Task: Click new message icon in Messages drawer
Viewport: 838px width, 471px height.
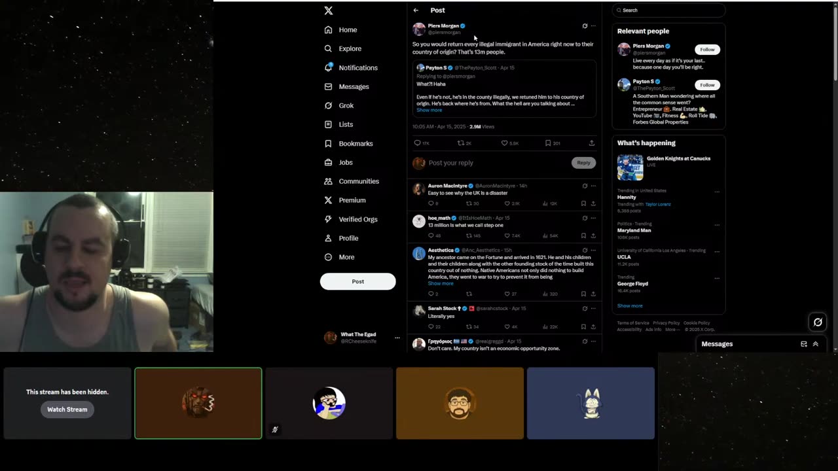Action: (x=804, y=344)
